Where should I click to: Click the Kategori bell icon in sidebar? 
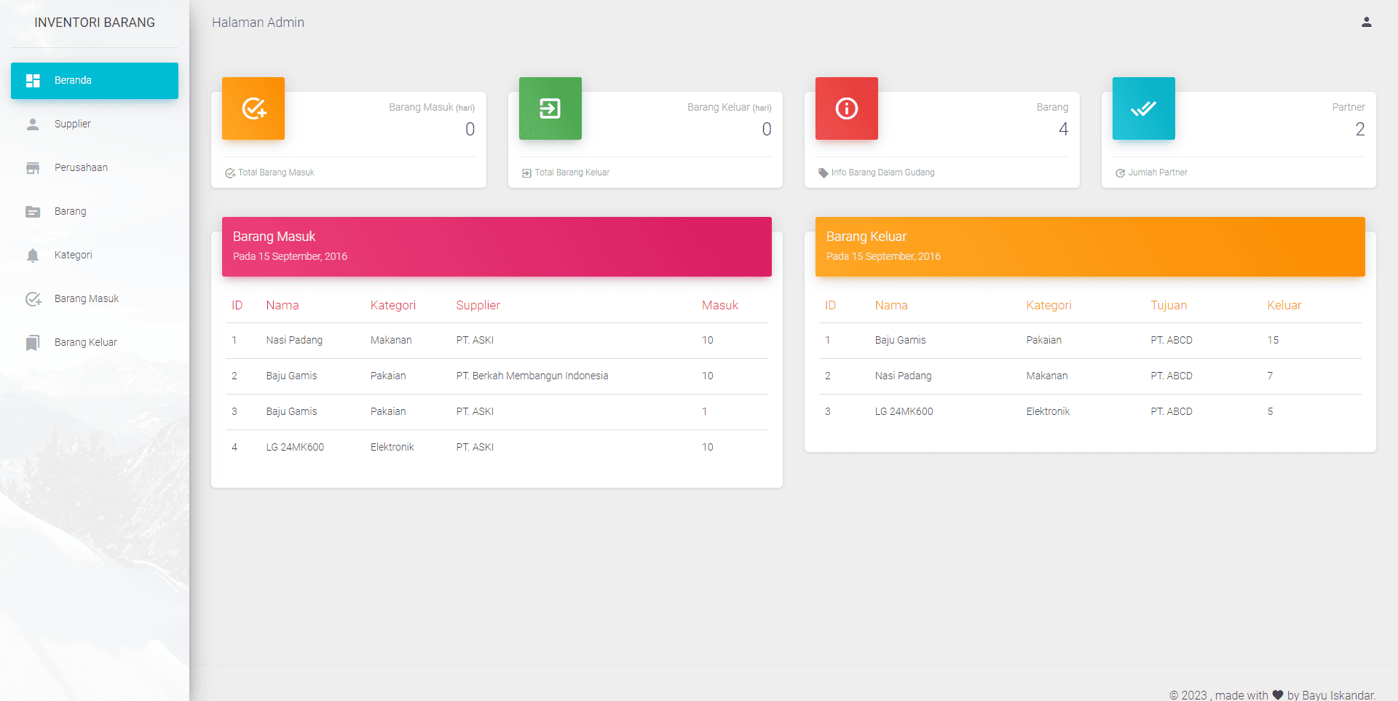(x=33, y=256)
